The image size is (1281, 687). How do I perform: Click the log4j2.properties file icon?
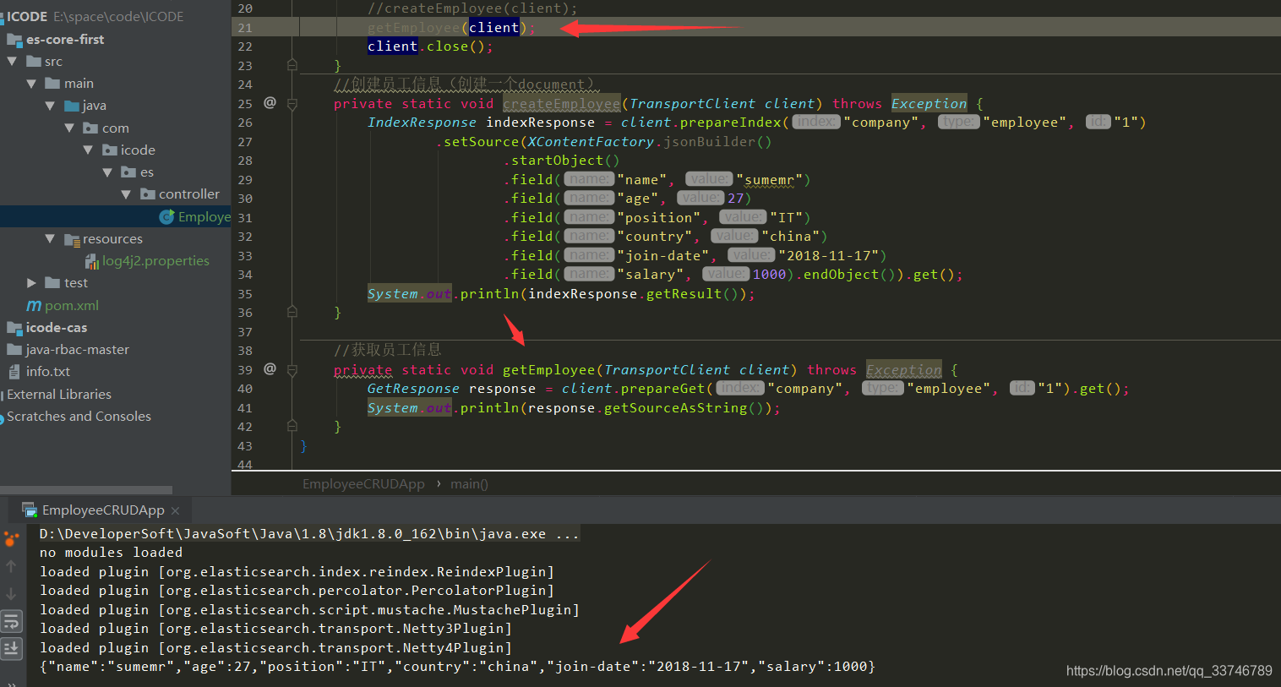92,261
